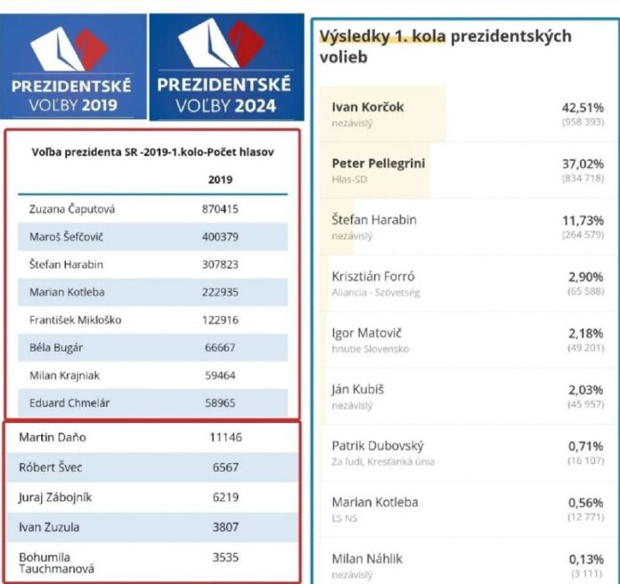Select the Zuzana Čaputová row

[153, 209]
